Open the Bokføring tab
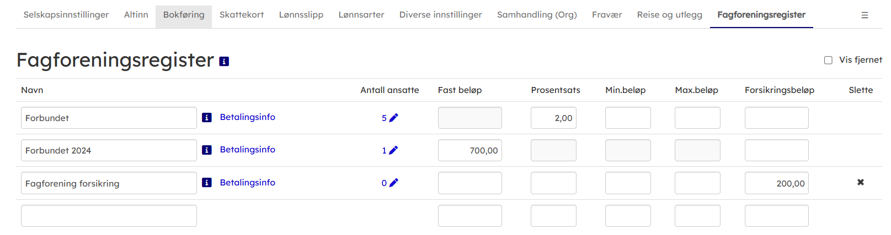 coord(184,15)
